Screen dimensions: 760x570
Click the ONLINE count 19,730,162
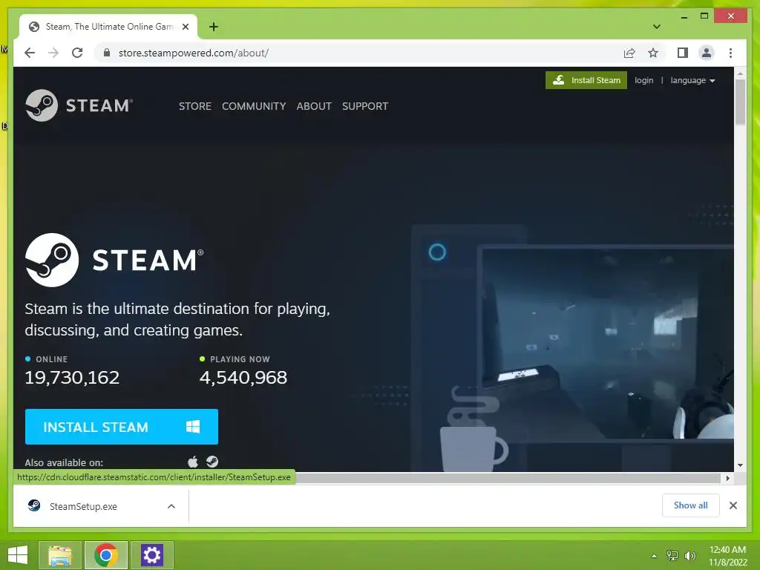pos(72,378)
